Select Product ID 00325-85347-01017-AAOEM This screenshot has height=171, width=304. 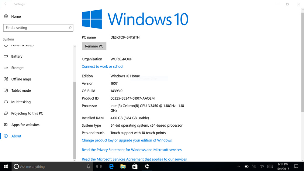point(133,98)
